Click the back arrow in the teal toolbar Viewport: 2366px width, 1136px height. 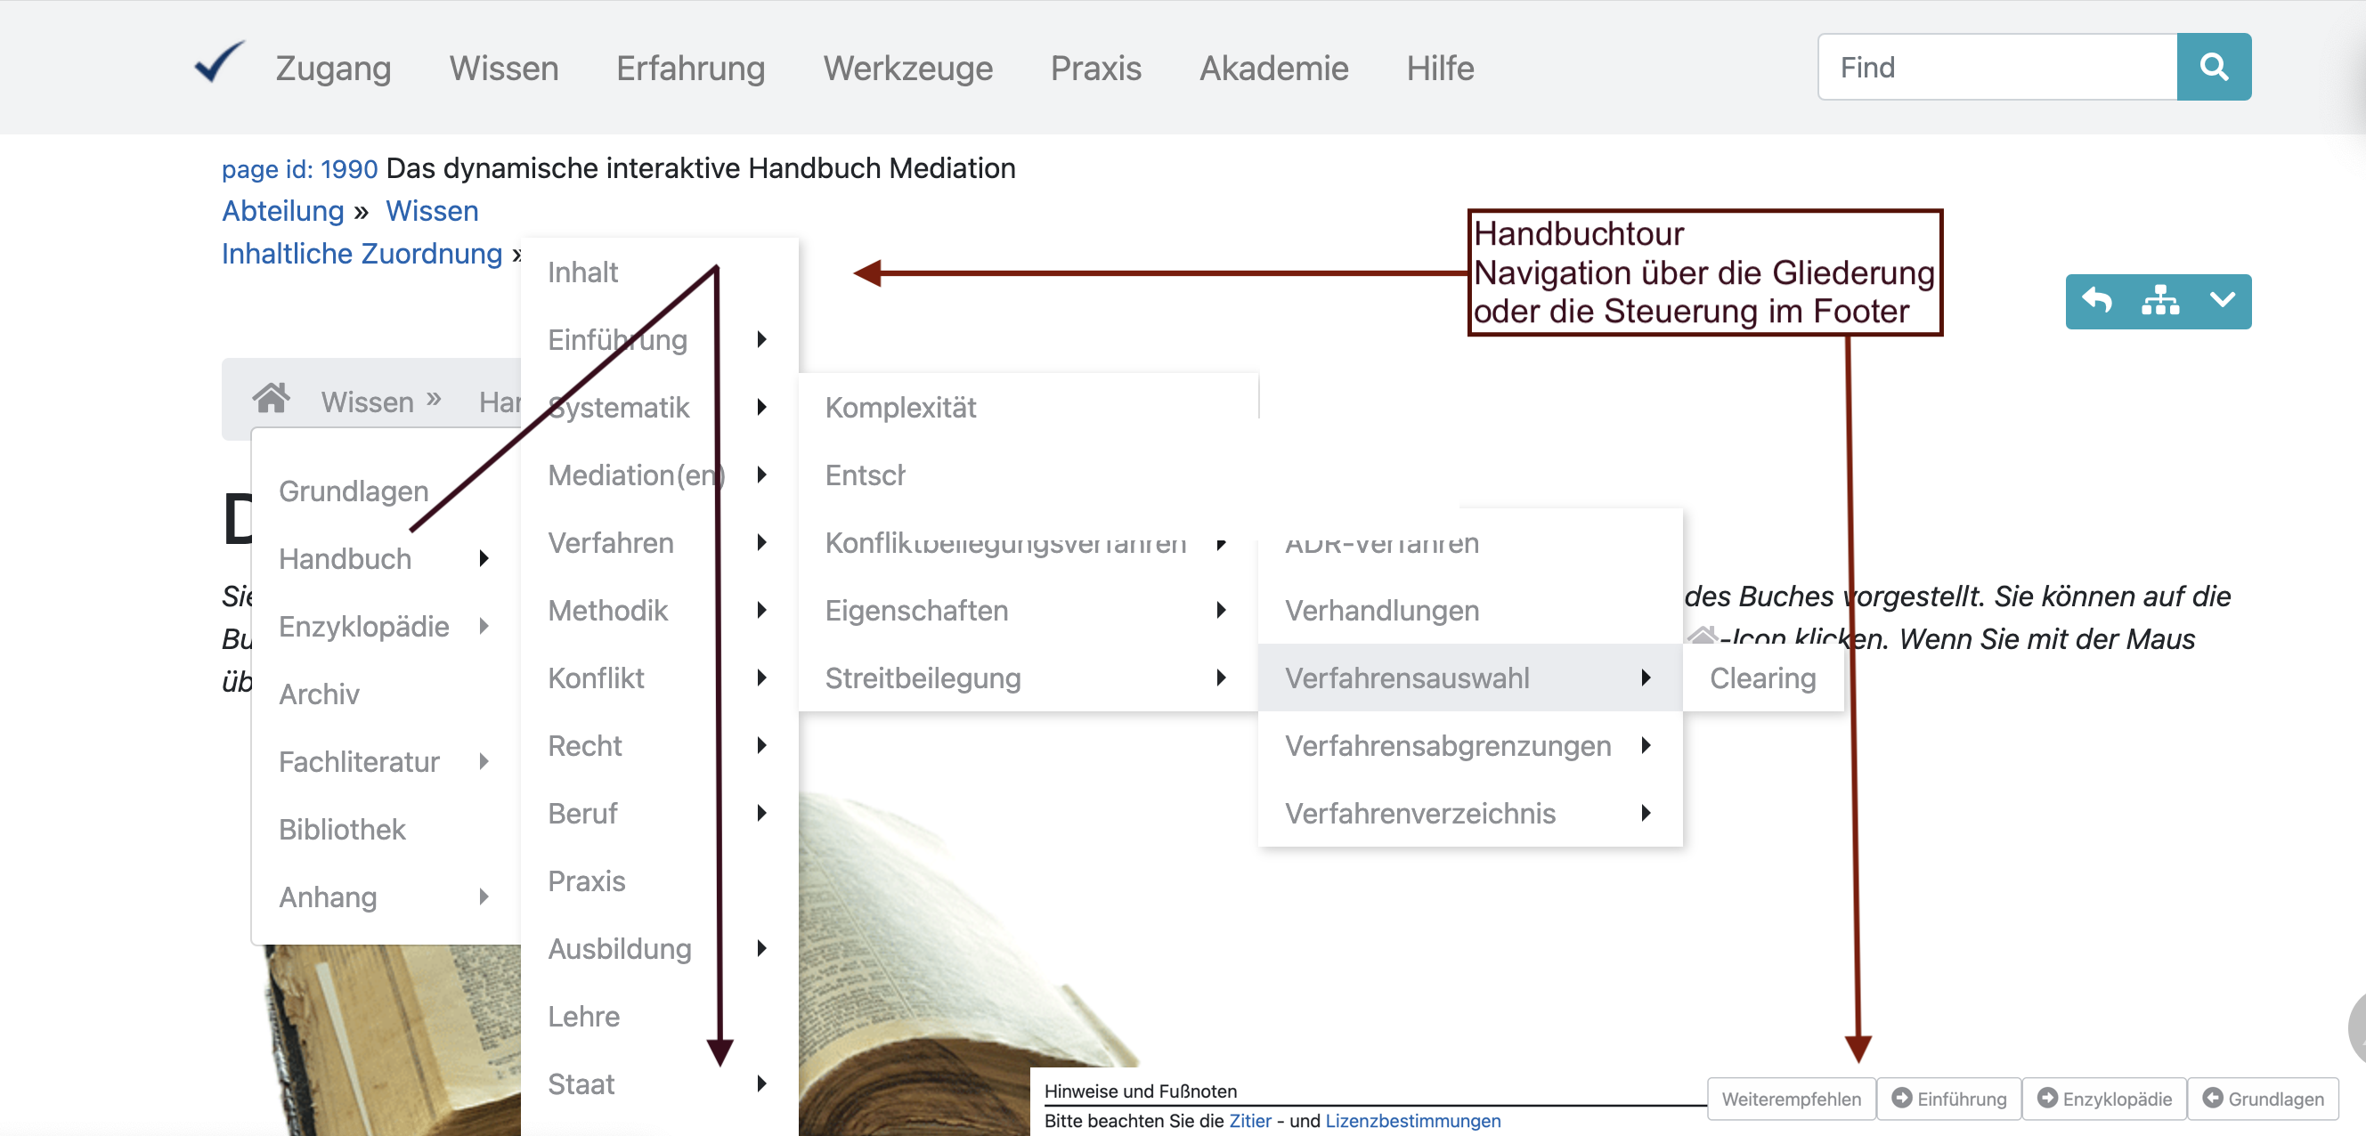[2097, 301]
